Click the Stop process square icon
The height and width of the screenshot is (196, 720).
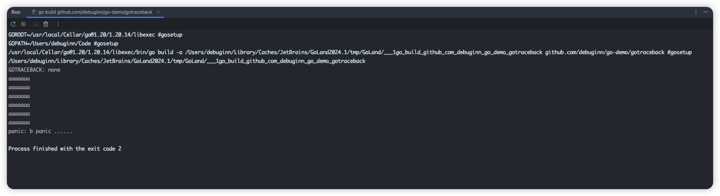tap(23, 24)
